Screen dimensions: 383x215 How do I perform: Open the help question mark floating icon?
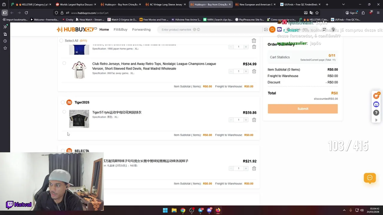(x=376, y=113)
